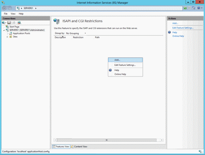
Task: Switch to Content View tab
Action: click(79, 147)
